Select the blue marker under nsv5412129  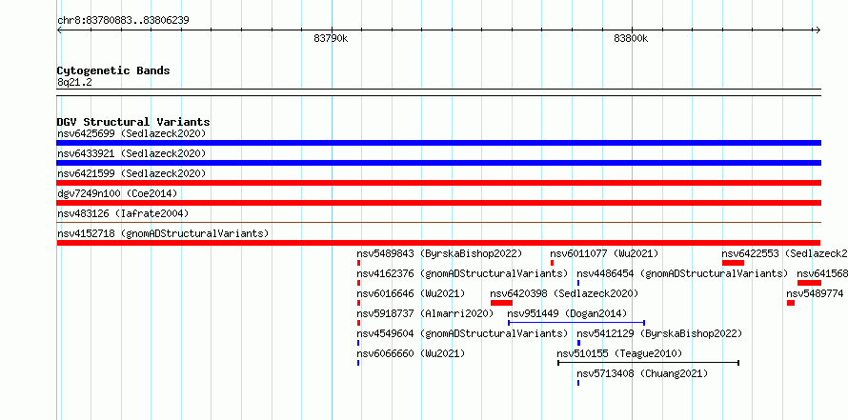point(578,343)
